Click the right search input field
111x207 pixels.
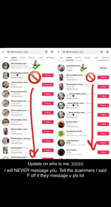coord(83,52)
